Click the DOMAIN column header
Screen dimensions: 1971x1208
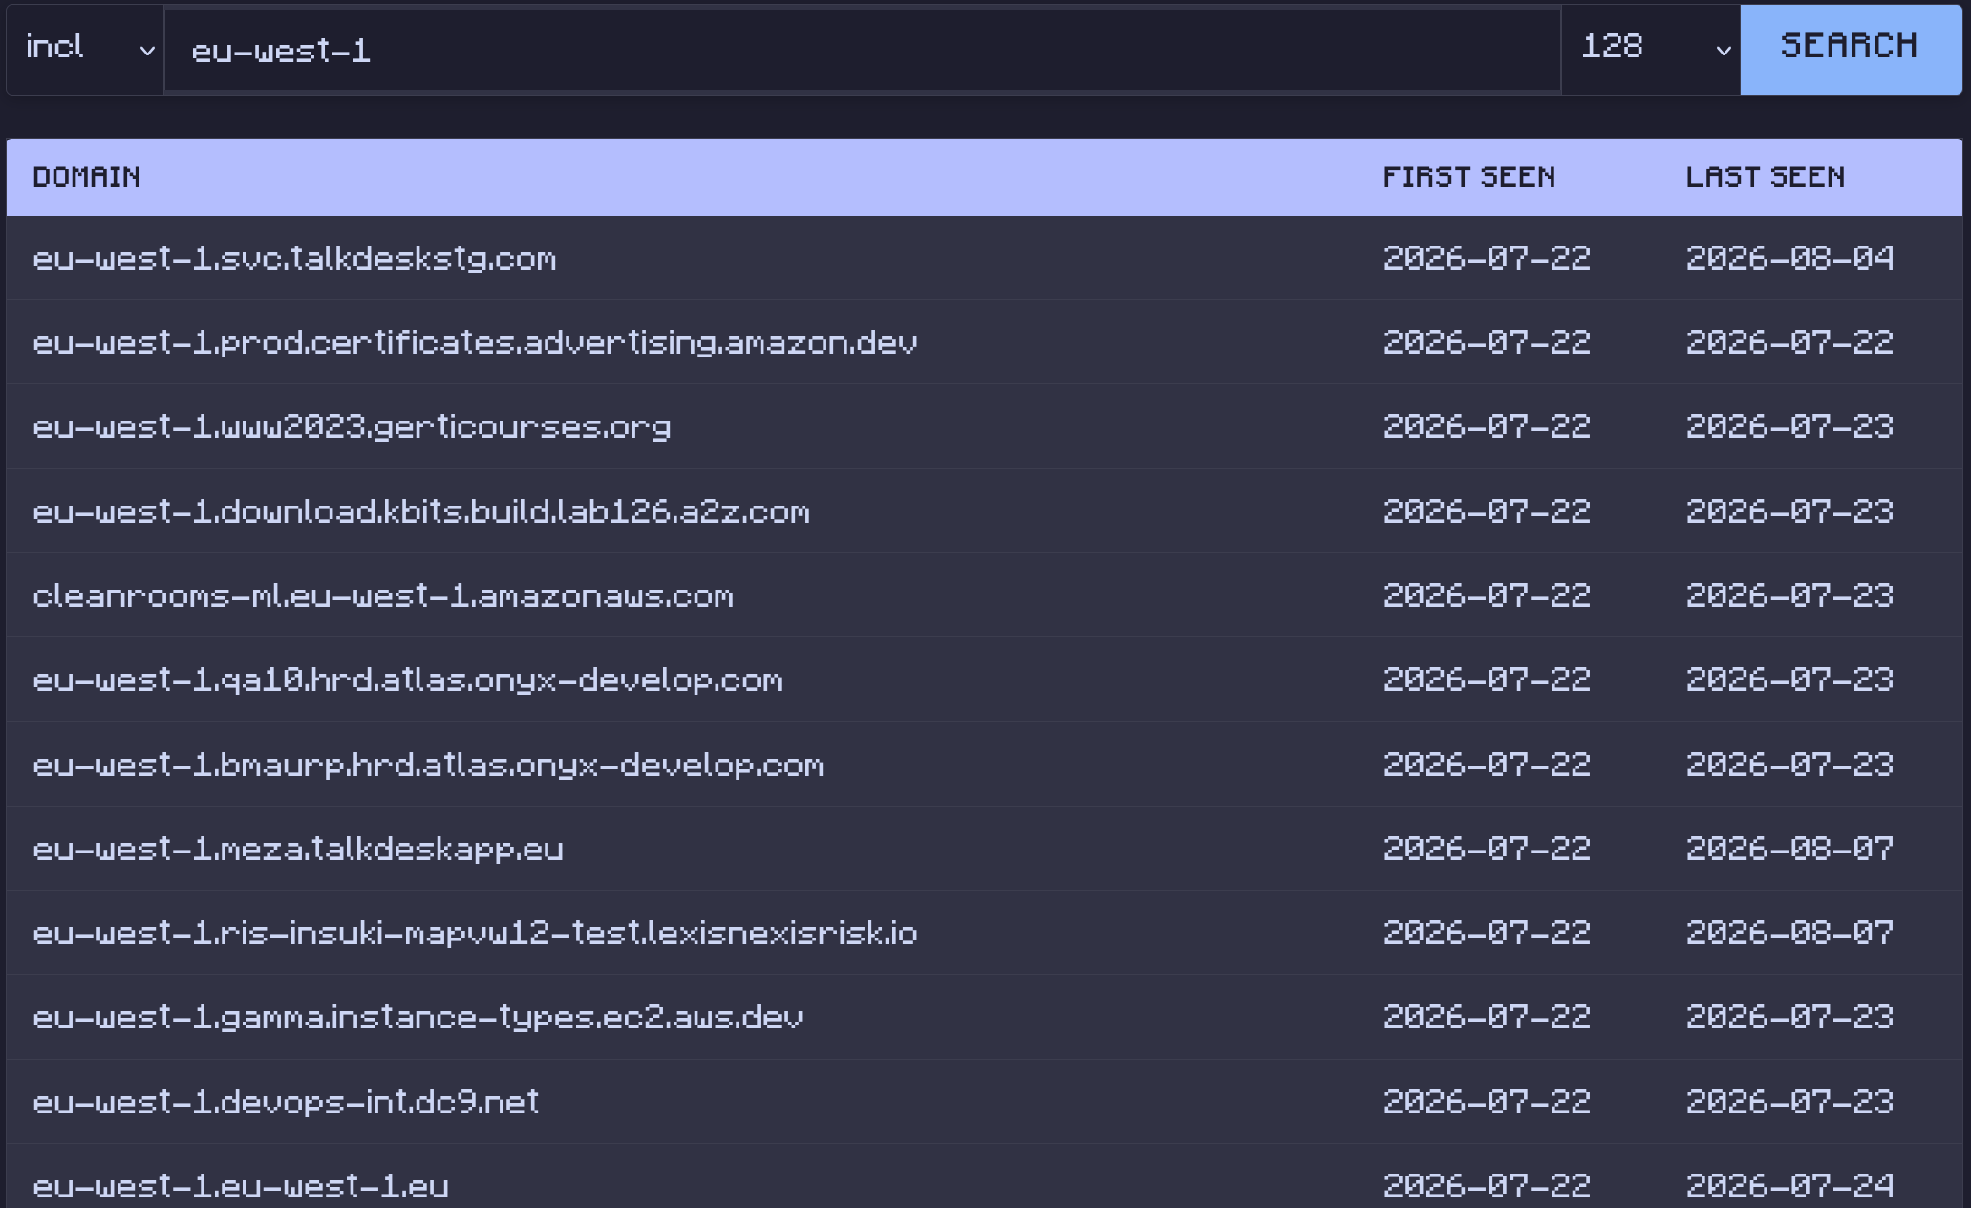[x=87, y=178]
